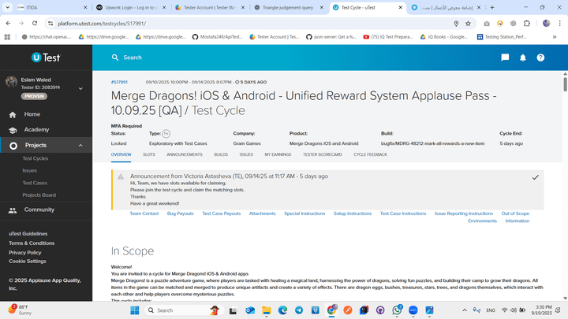The width and height of the screenshot is (568, 319).
Task: Click the Type info badge icon
Action: [166, 133]
